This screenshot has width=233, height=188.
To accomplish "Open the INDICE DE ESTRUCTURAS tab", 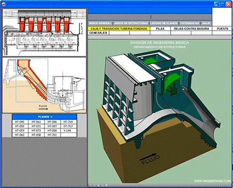I will [131, 23].
